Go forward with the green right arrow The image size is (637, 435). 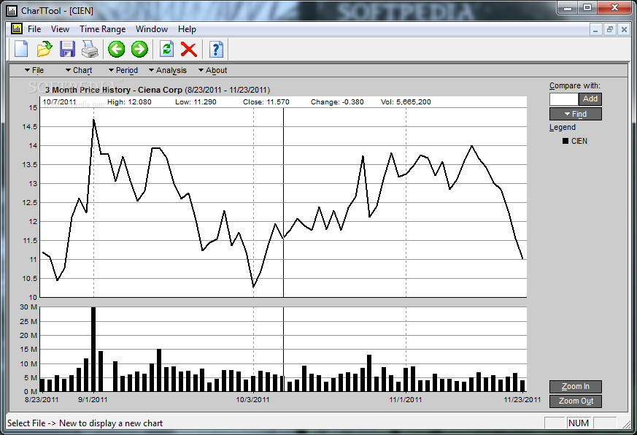(139, 49)
